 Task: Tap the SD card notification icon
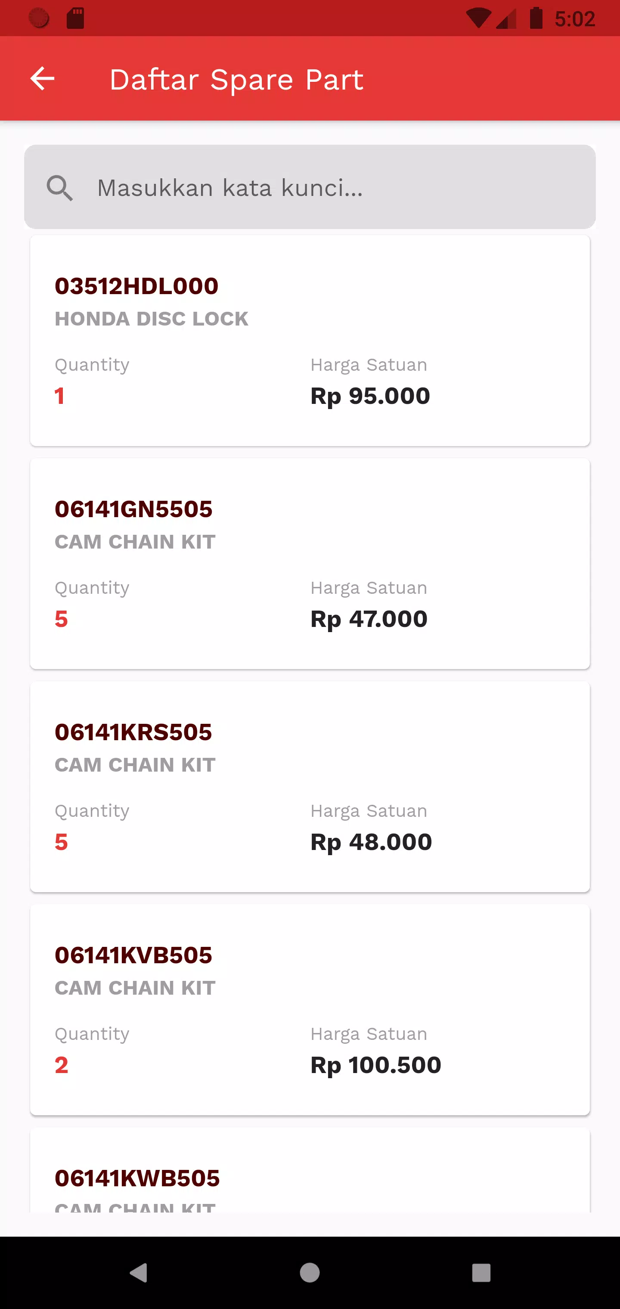76,18
